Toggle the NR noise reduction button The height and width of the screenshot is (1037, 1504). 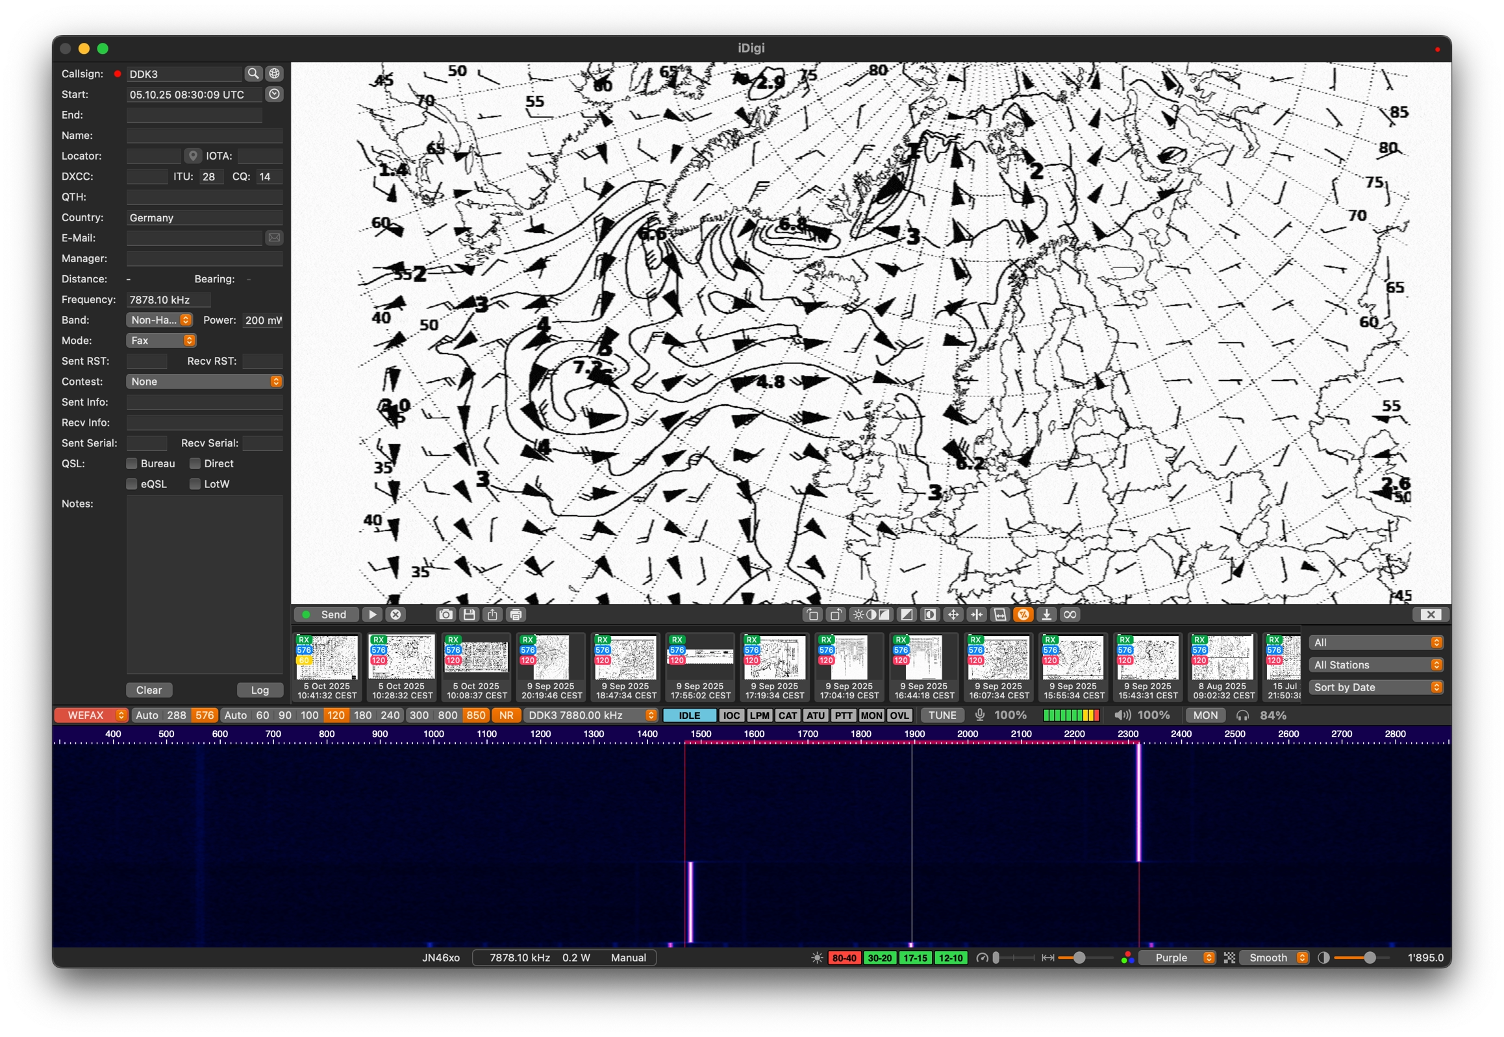point(506,715)
